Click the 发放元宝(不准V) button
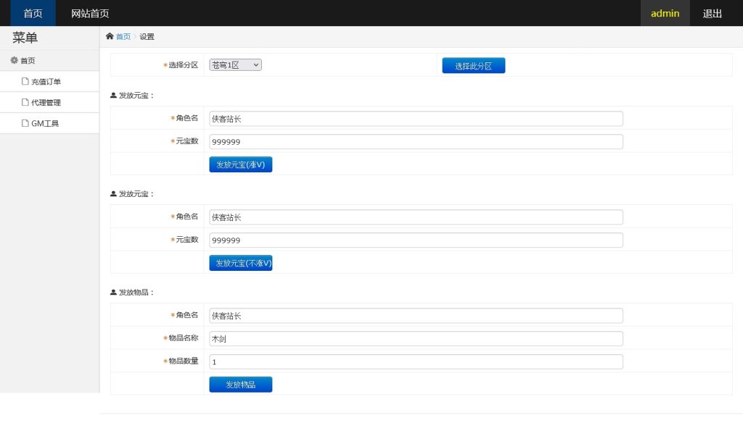This screenshot has width=743, height=428. pyautogui.click(x=240, y=263)
